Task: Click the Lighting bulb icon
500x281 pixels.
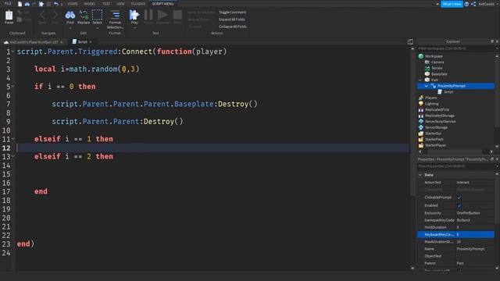Action: [421, 104]
